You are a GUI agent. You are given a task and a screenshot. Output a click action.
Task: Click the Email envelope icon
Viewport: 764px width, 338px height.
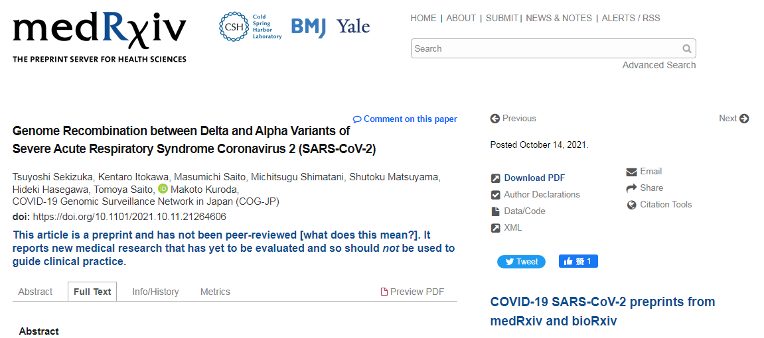point(631,172)
